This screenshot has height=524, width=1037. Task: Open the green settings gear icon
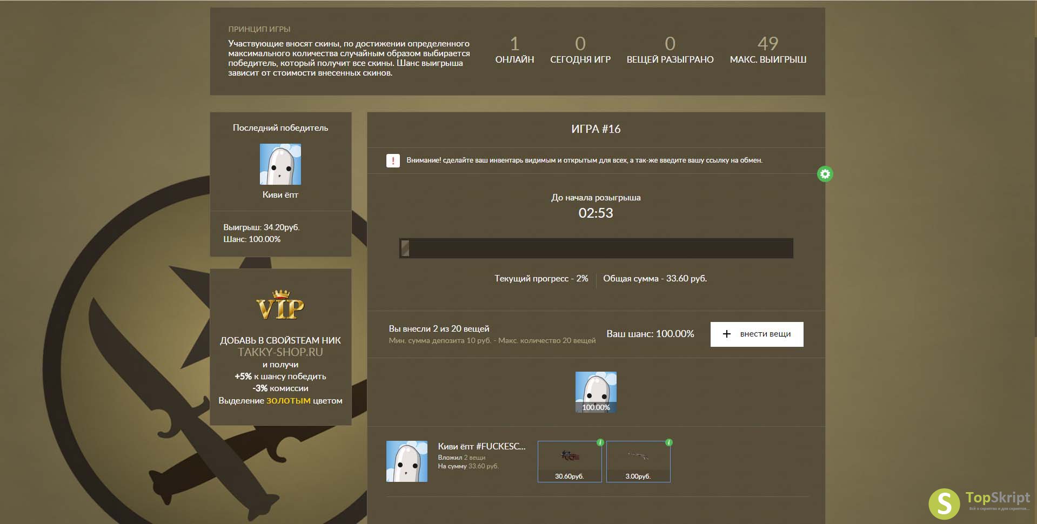pyautogui.click(x=825, y=174)
